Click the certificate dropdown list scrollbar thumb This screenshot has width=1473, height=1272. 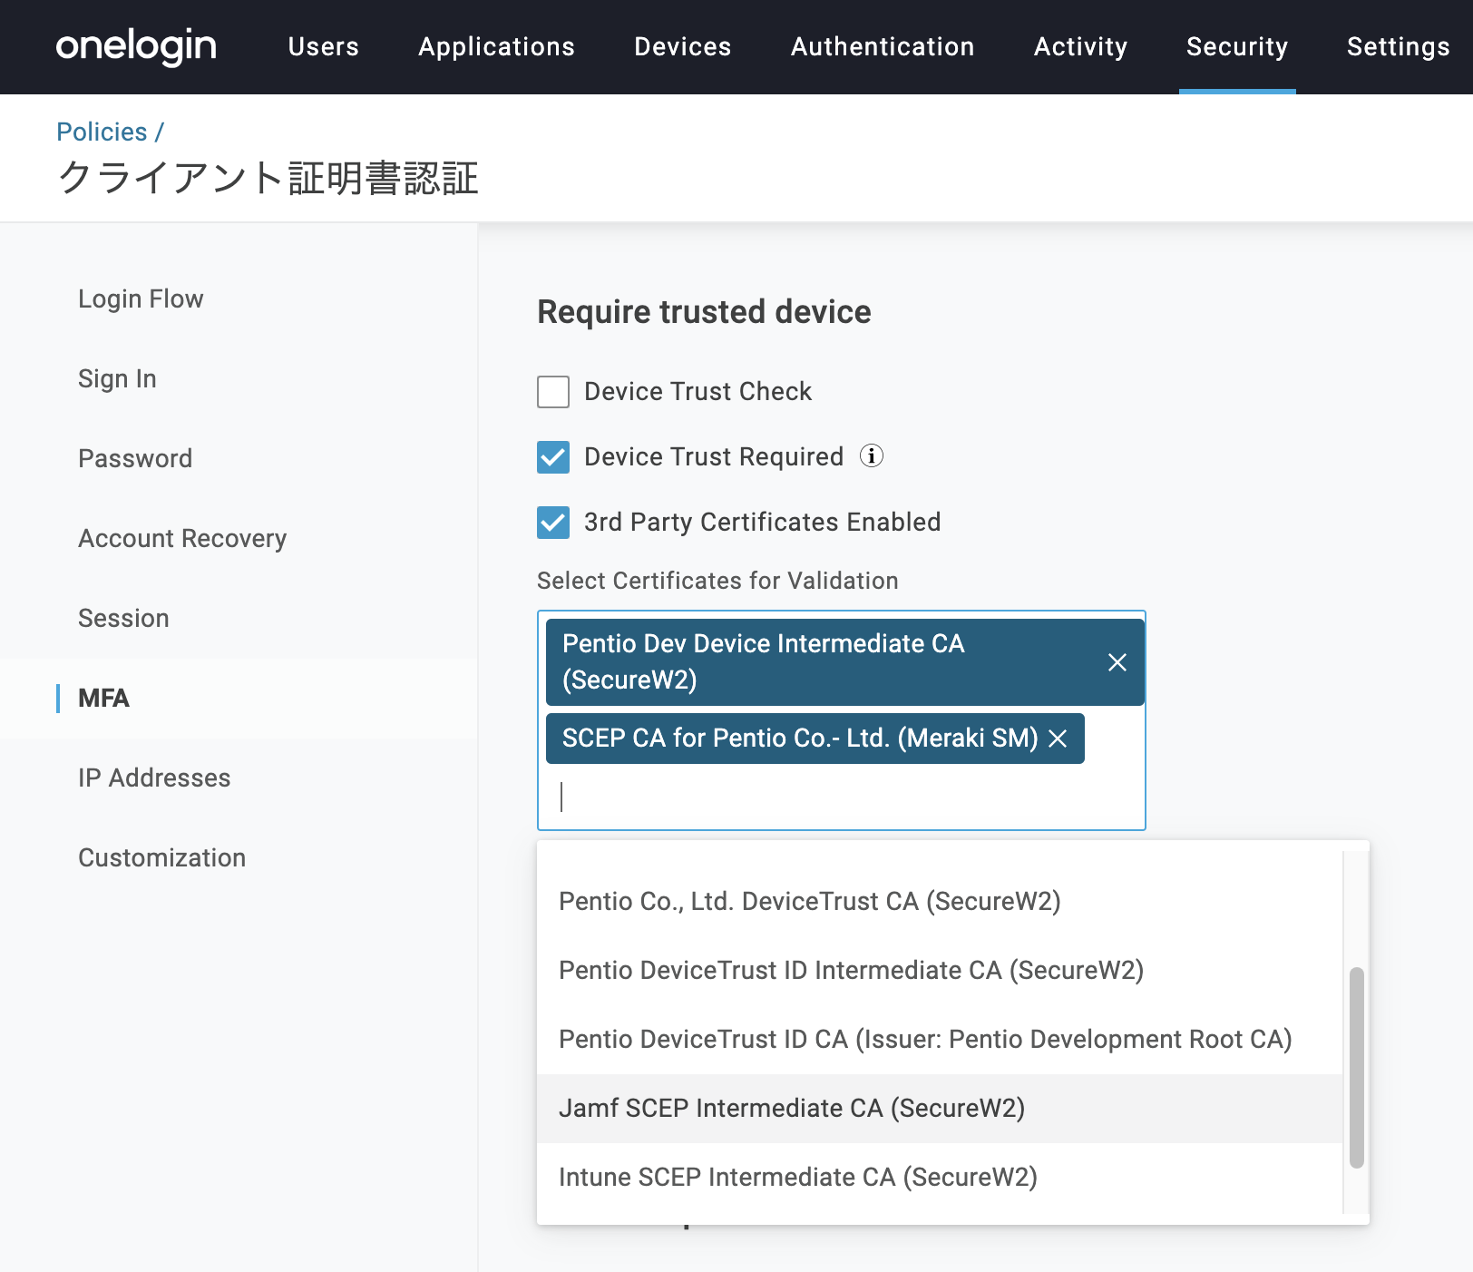pos(1357,1068)
